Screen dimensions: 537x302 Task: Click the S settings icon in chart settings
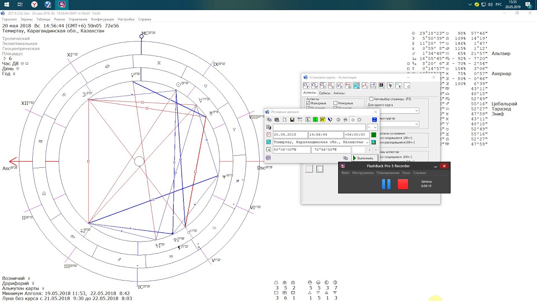click(x=365, y=85)
